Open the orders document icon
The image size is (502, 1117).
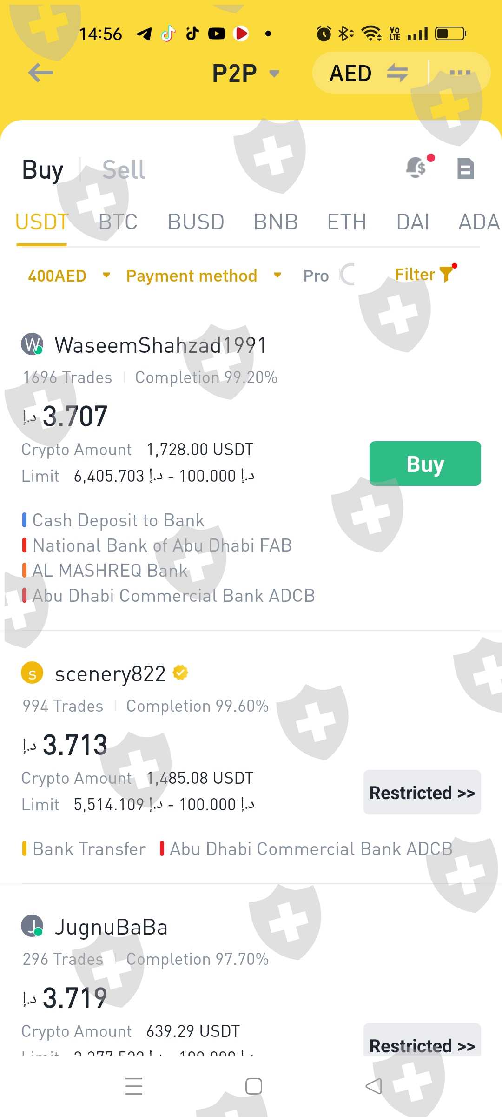tap(465, 168)
